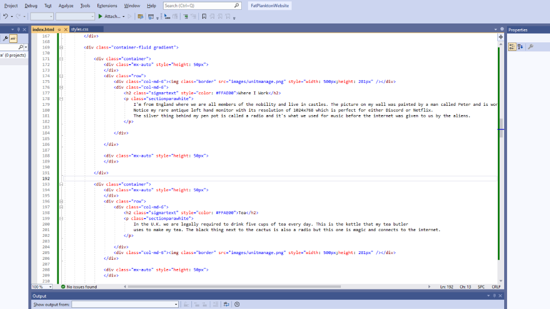This screenshot has height=309, width=550.
Task: Click the Undo arrow icon
Action: (x=6, y=17)
